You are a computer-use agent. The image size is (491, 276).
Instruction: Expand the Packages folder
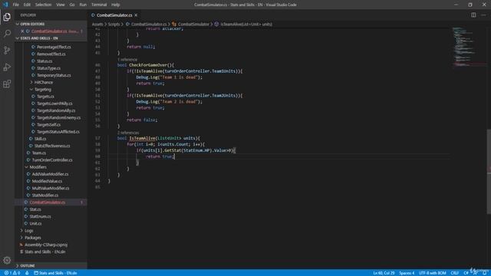(32, 238)
